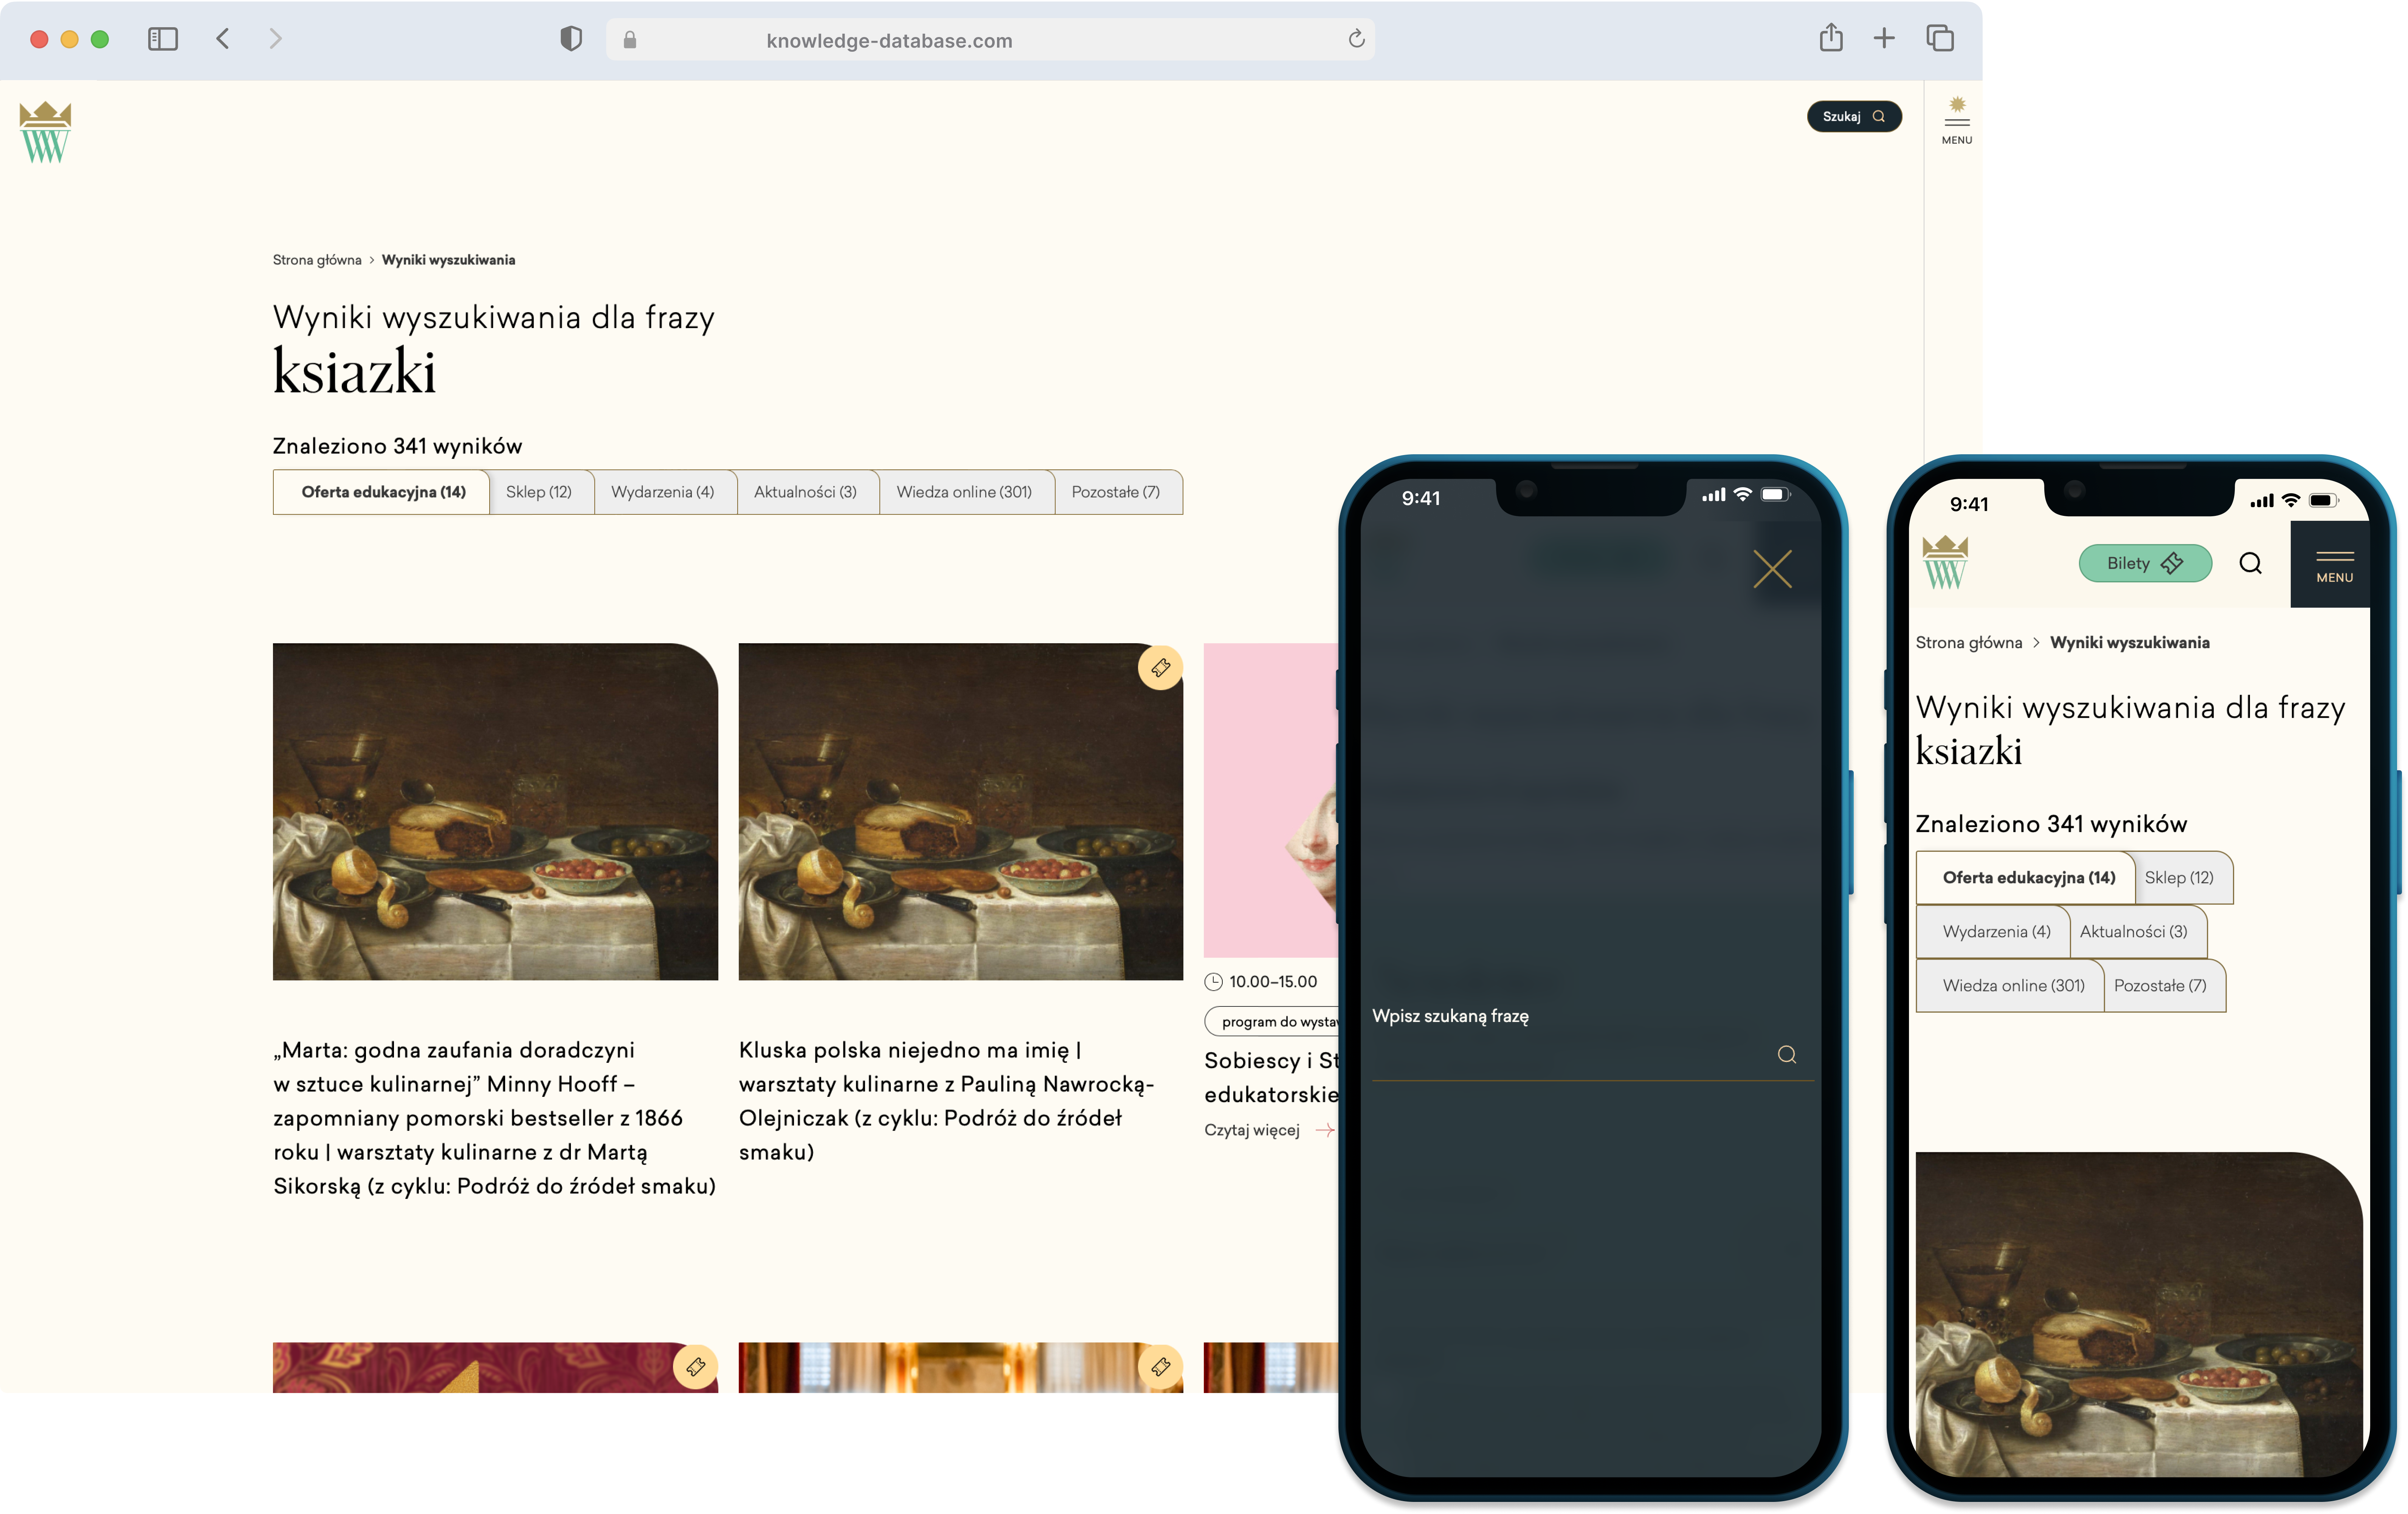This screenshot has width=2408, height=1514.
Task: Click the share icon in Safari's toolbar
Action: click(x=1831, y=38)
